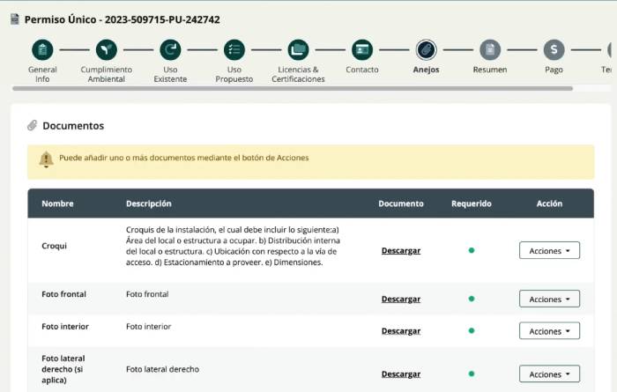Click the green required dot for Croqui

coord(472,250)
